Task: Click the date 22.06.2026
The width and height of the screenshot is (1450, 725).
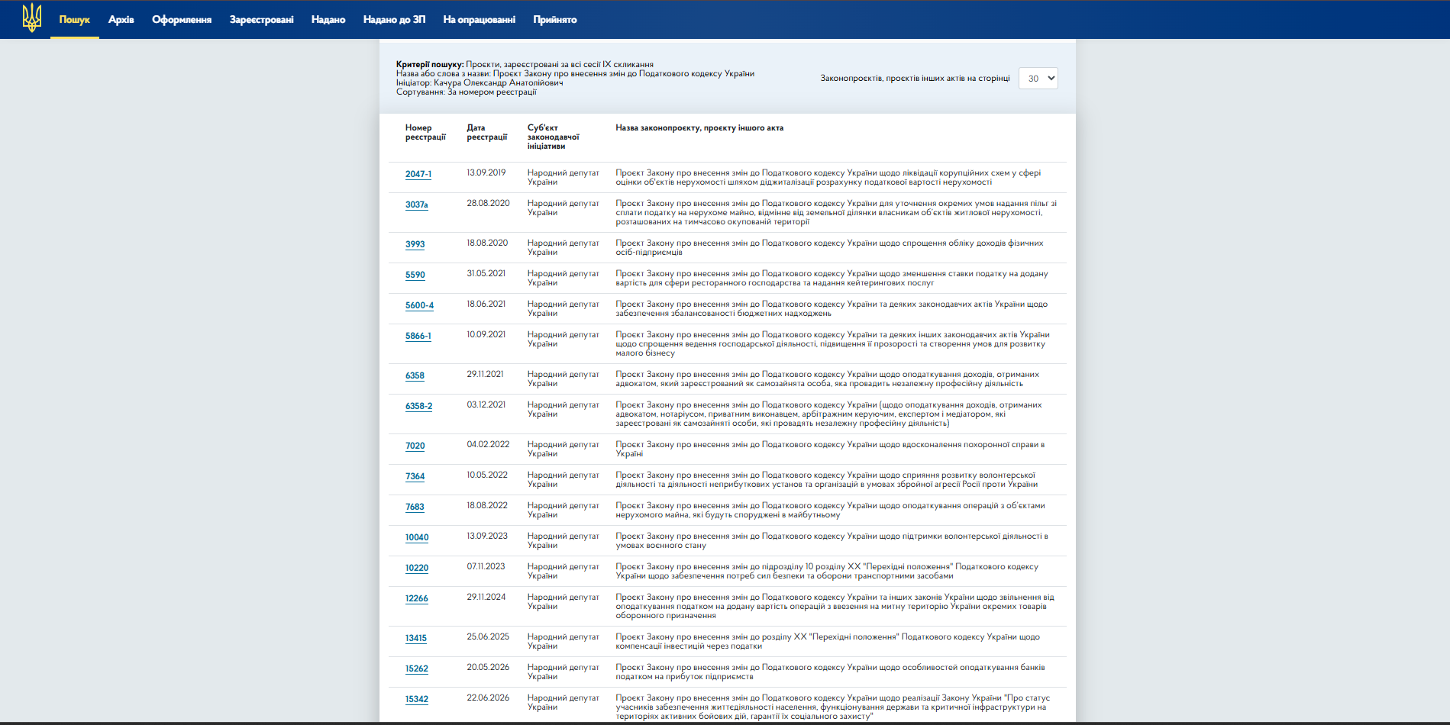Action: coord(489,698)
